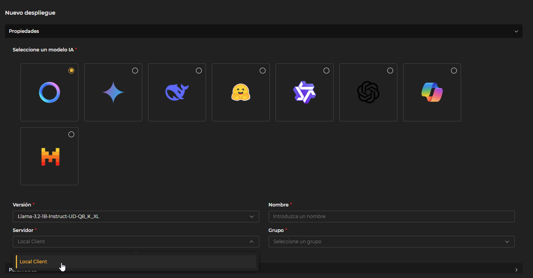Choose the Gemini sparkle model icon
The image size is (533, 278).
pyautogui.click(x=113, y=92)
